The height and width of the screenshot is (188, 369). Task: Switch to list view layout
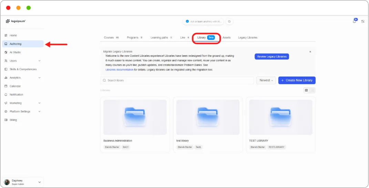[x=312, y=90]
